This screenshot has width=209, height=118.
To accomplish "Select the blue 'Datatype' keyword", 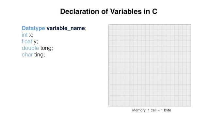I will (x=33, y=28).
